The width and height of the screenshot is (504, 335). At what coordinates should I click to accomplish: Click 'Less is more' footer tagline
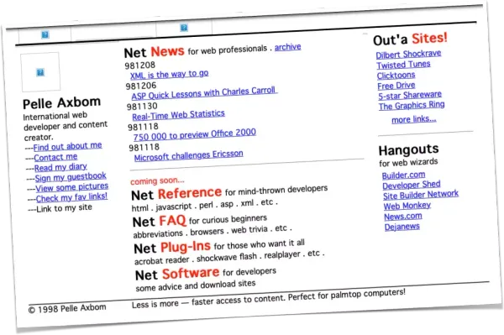click(x=269, y=298)
